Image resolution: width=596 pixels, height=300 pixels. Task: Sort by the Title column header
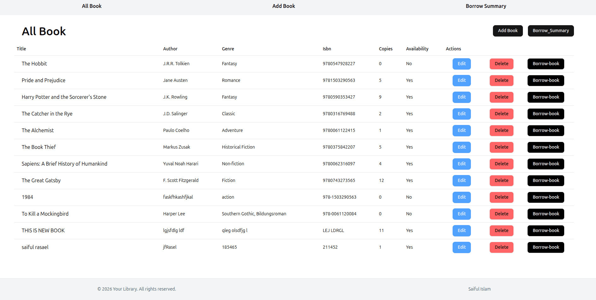[21, 49]
